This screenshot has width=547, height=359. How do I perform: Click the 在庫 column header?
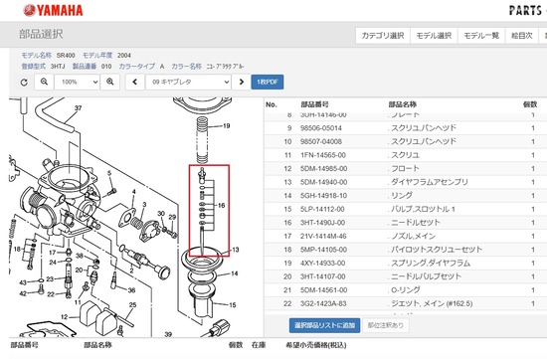click(x=259, y=345)
